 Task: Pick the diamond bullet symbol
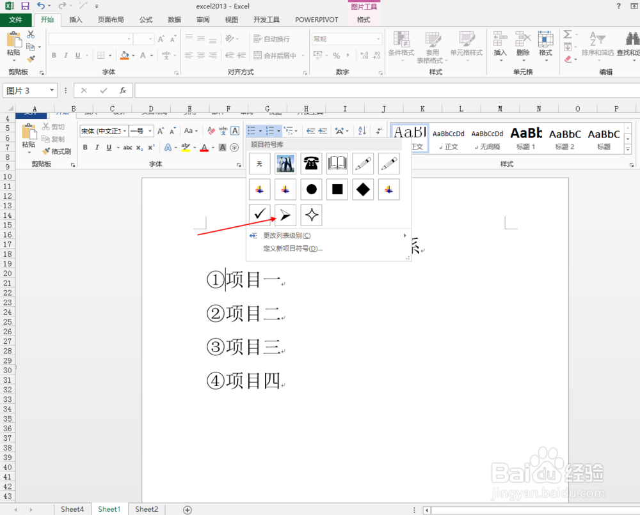tap(363, 189)
